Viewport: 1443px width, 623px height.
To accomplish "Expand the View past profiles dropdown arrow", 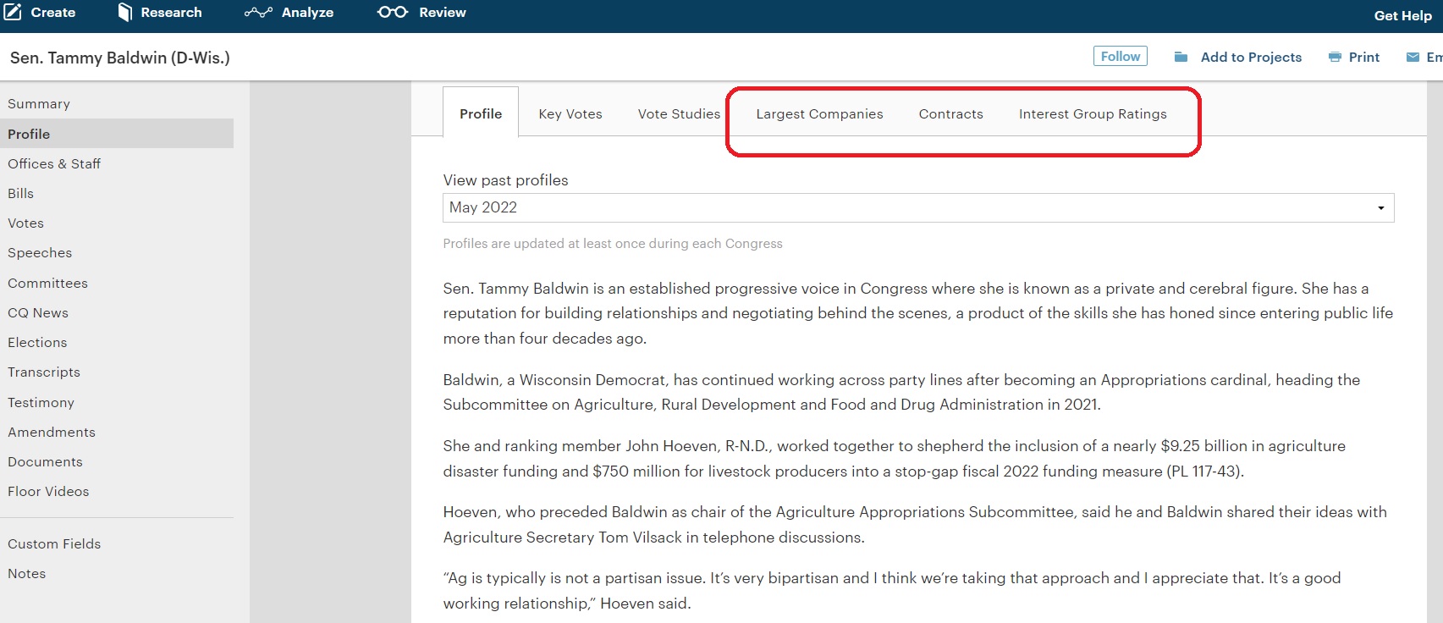I will [1380, 208].
